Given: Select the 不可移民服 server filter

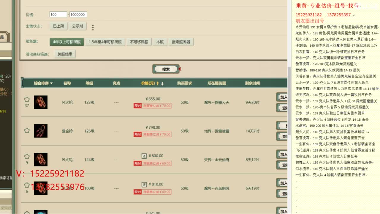Looking at the screenshot, I should point(139,42).
